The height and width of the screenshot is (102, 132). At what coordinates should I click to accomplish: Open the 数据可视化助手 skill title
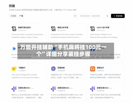tap(25, 27)
